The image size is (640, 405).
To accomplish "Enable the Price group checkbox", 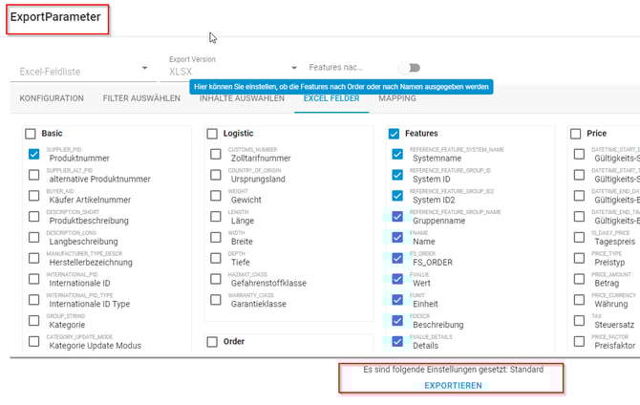I will (576, 134).
